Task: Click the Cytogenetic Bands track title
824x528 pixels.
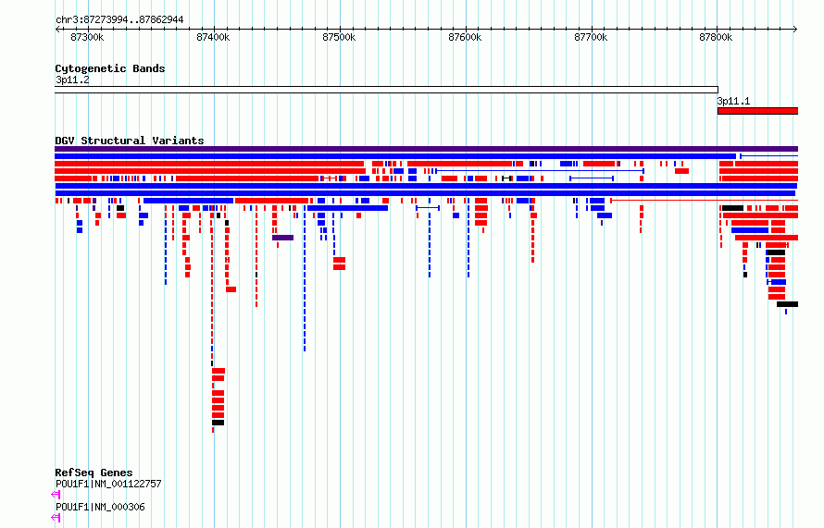Action: pos(110,68)
